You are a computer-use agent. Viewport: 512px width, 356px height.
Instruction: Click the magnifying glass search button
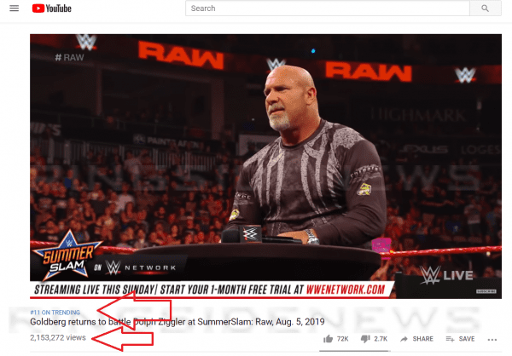pyautogui.click(x=486, y=9)
